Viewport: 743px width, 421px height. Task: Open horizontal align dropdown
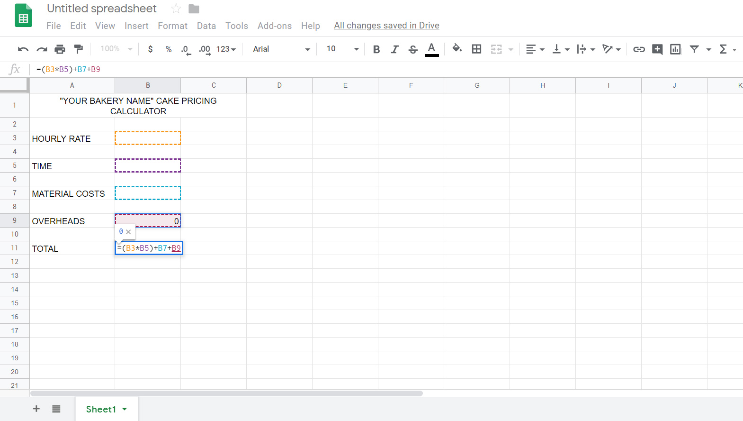535,49
